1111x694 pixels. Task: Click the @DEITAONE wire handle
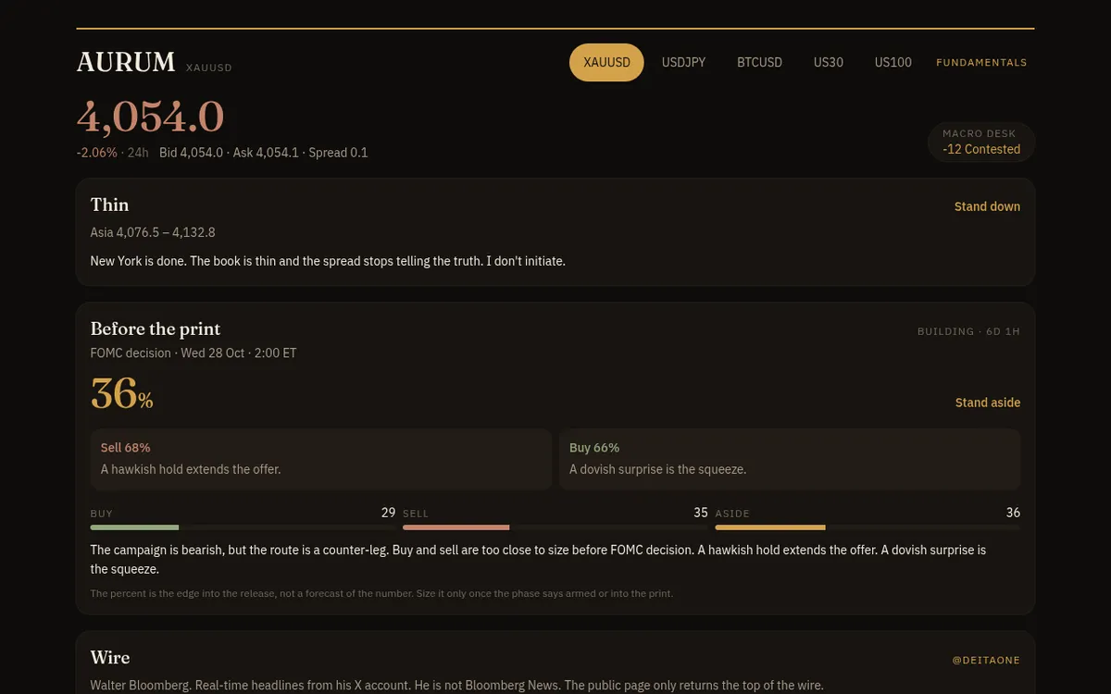(986, 660)
